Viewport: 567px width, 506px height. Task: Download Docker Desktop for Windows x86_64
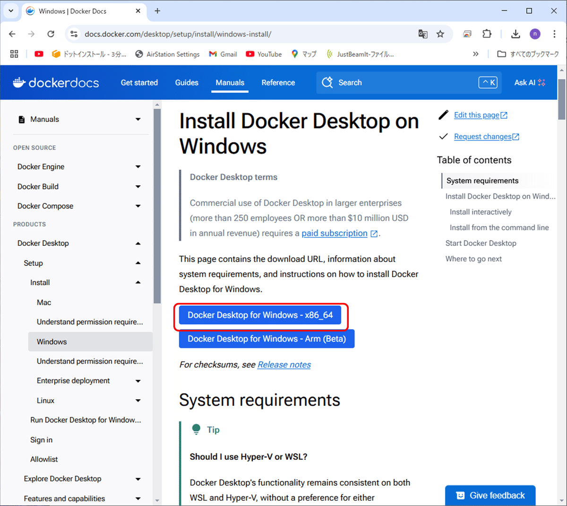pyautogui.click(x=261, y=315)
